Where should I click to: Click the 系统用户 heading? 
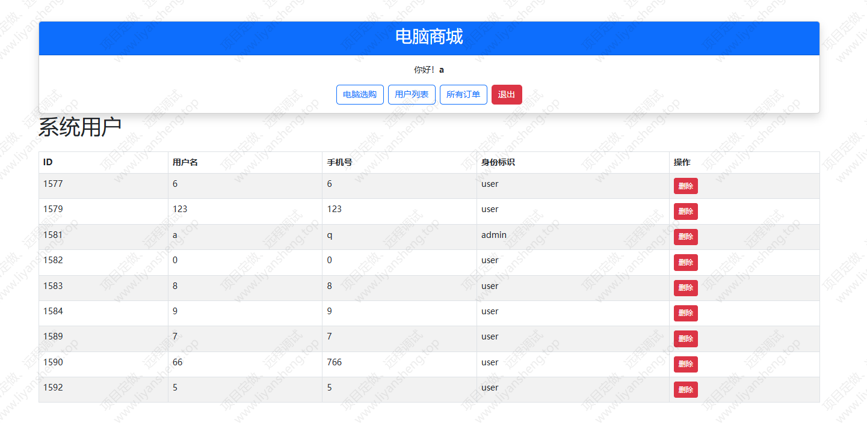tap(80, 127)
